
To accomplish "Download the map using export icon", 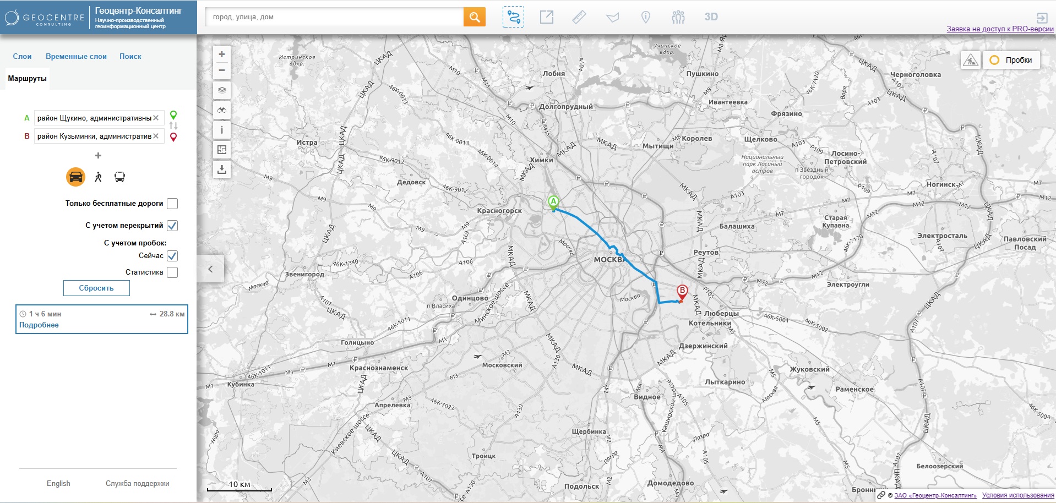I will tap(222, 170).
